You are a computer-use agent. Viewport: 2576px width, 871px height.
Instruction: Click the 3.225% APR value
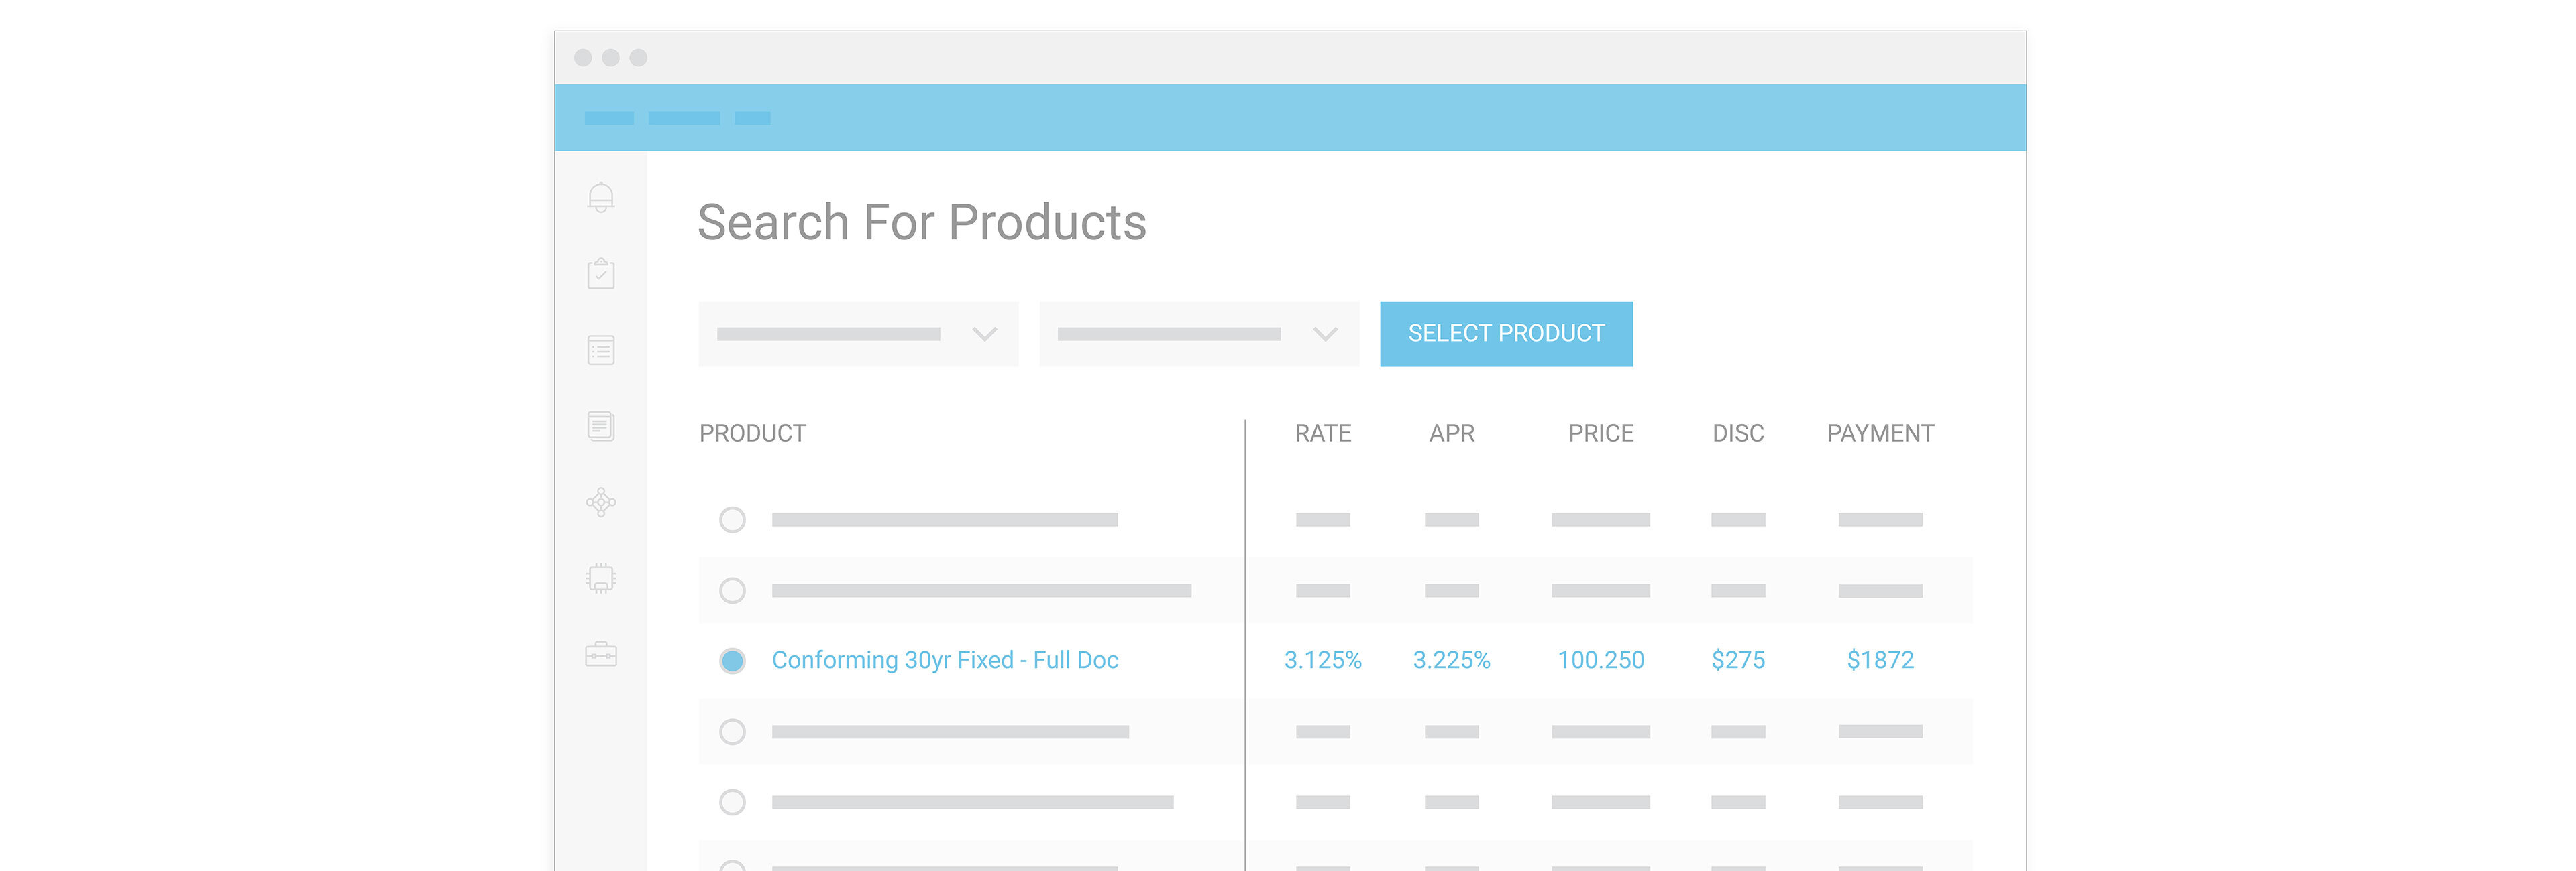pos(1452,660)
